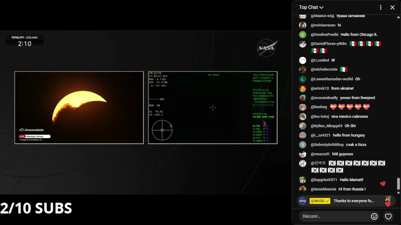Click the "hello from hungary" message text
The image size is (401, 225).
point(349,135)
